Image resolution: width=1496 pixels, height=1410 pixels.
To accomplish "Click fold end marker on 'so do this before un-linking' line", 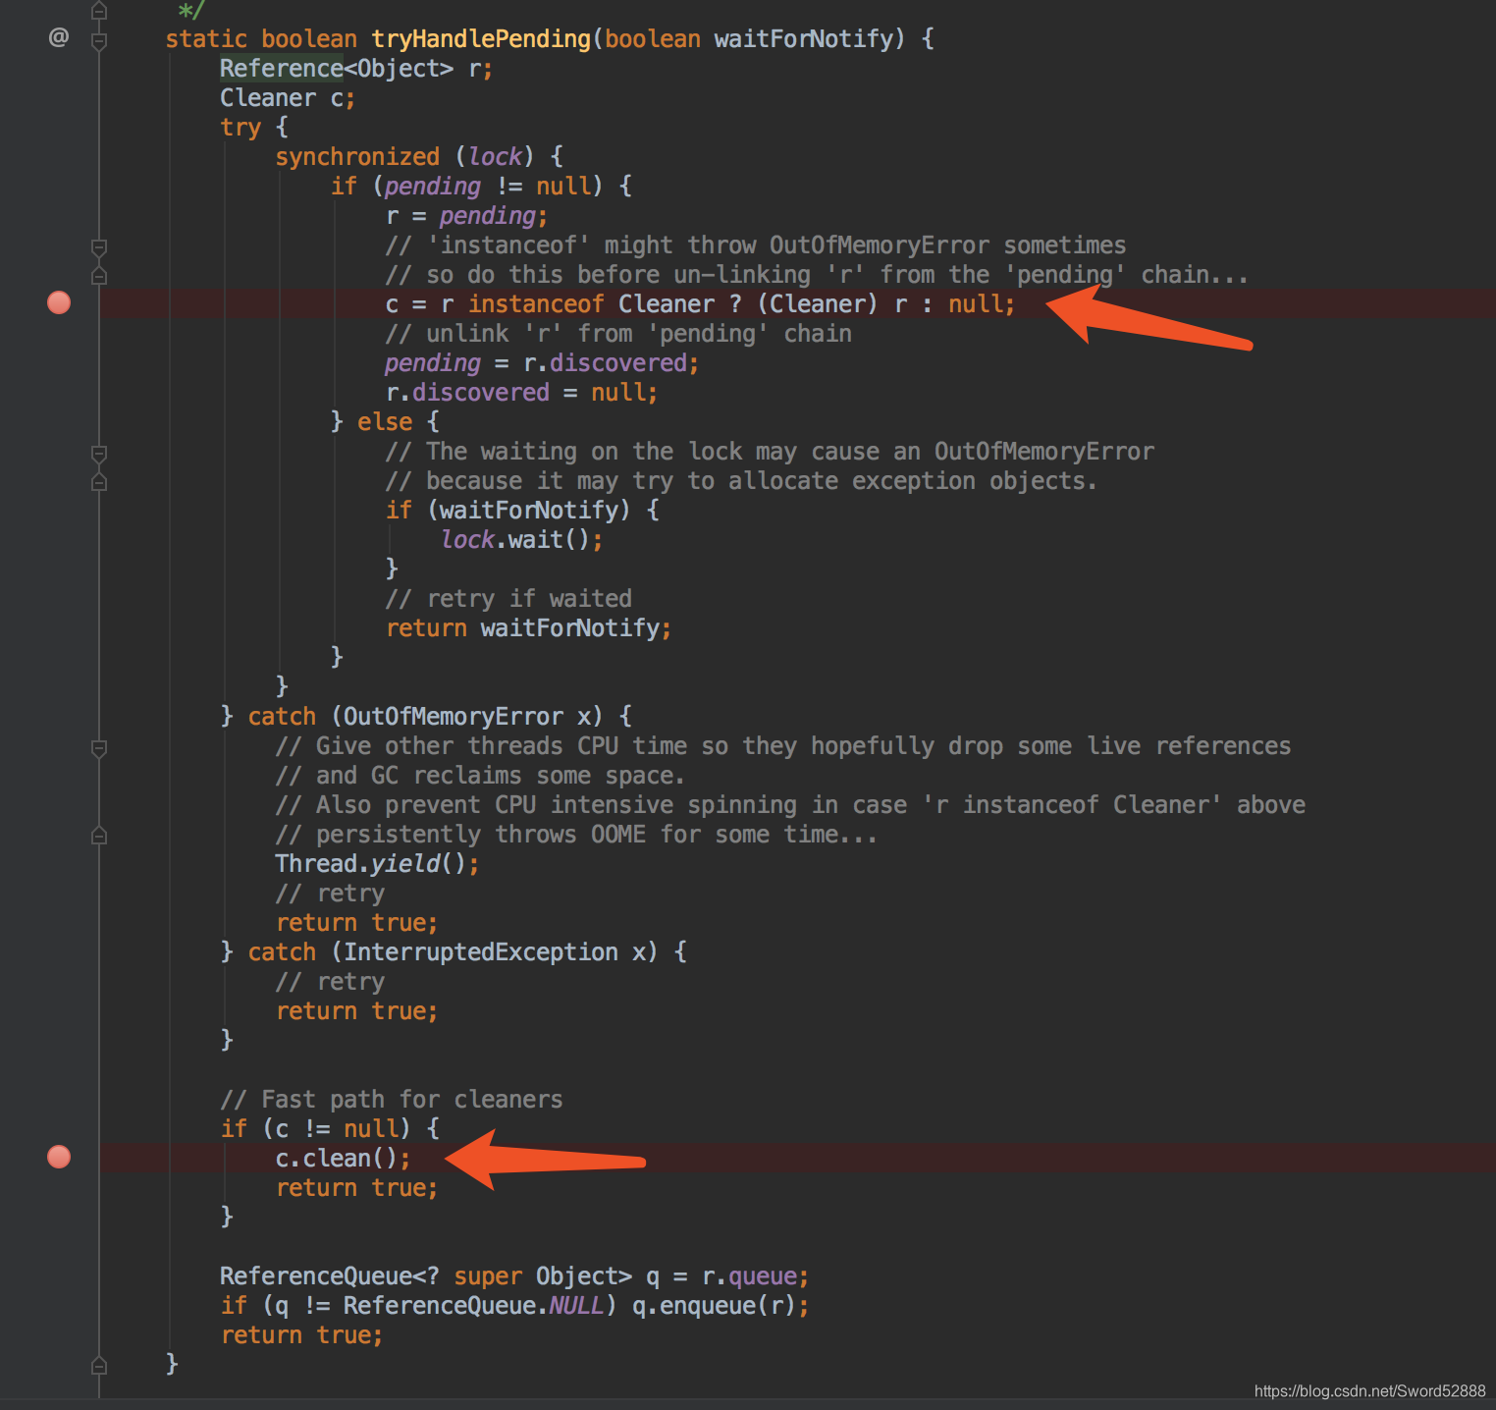I will pos(99,276).
